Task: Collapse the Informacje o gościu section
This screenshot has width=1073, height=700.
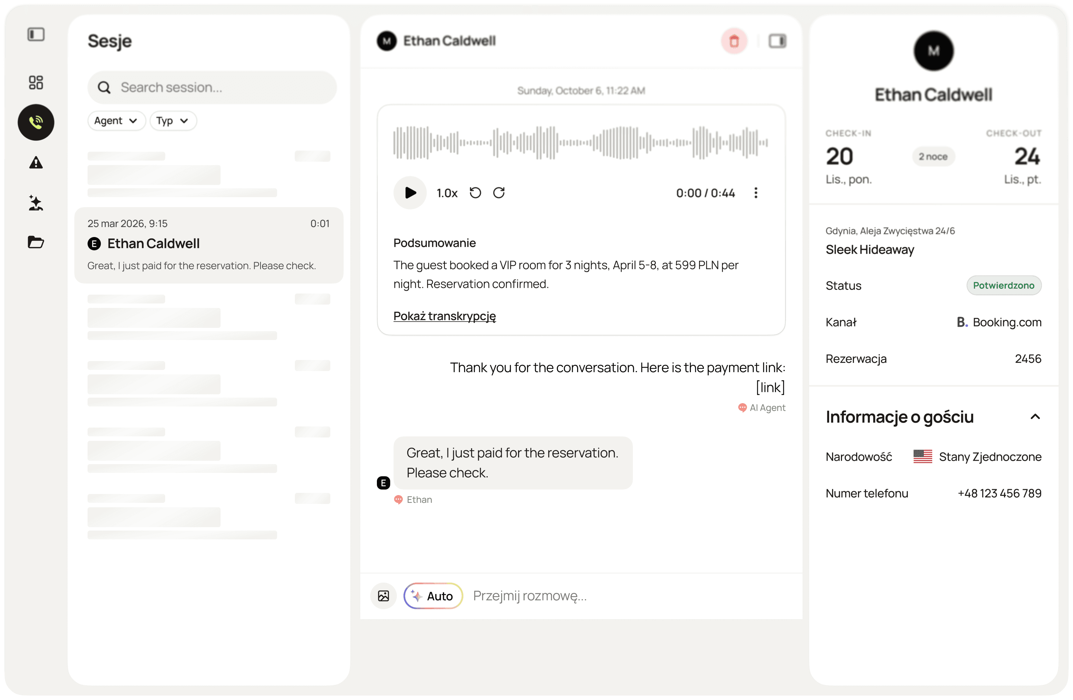Action: pos(1035,417)
